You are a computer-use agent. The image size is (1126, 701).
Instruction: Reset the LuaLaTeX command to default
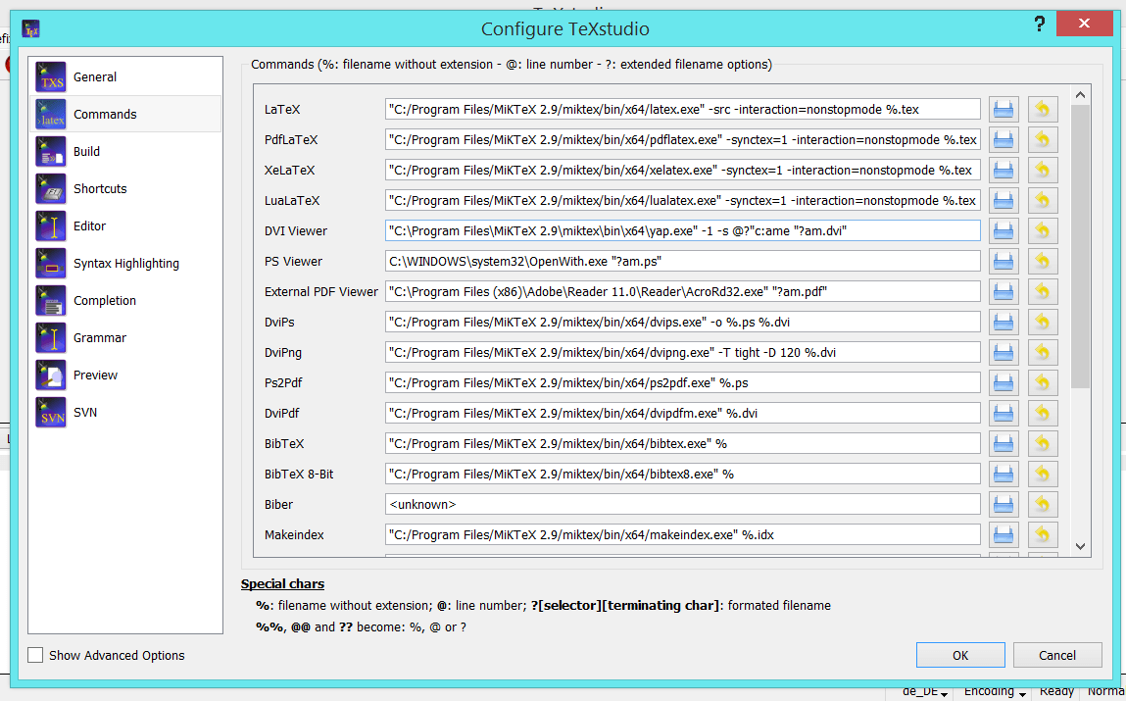pyautogui.click(x=1042, y=200)
